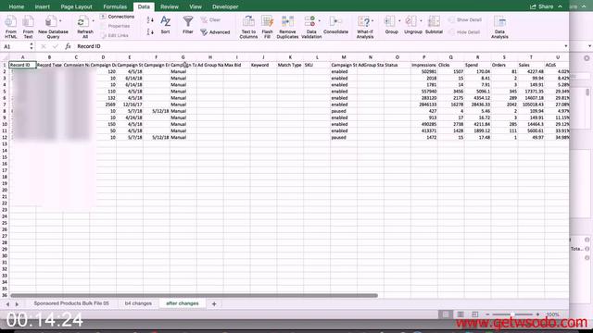593x333 pixels.
Task: Switch to the View tab
Action: point(196,6)
